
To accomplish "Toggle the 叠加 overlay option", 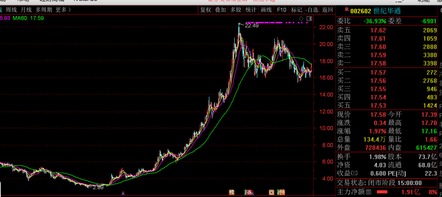I will pyautogui.click(x=220, y=10).
